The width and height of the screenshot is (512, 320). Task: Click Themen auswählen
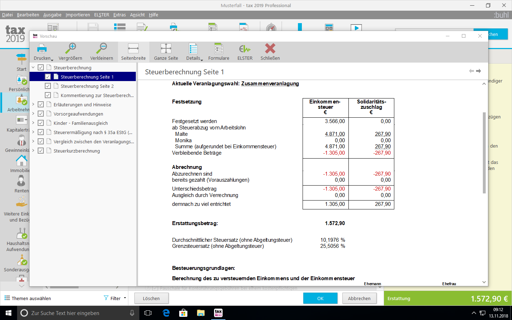(x=28, y=298)
